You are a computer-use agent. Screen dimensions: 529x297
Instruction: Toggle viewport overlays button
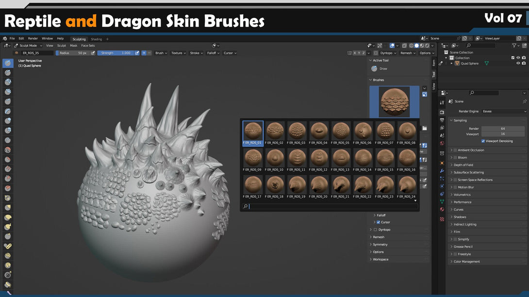click(392, 46)
